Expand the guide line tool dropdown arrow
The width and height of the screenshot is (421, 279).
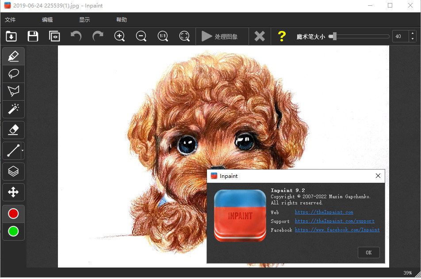[x=23, y=151]
